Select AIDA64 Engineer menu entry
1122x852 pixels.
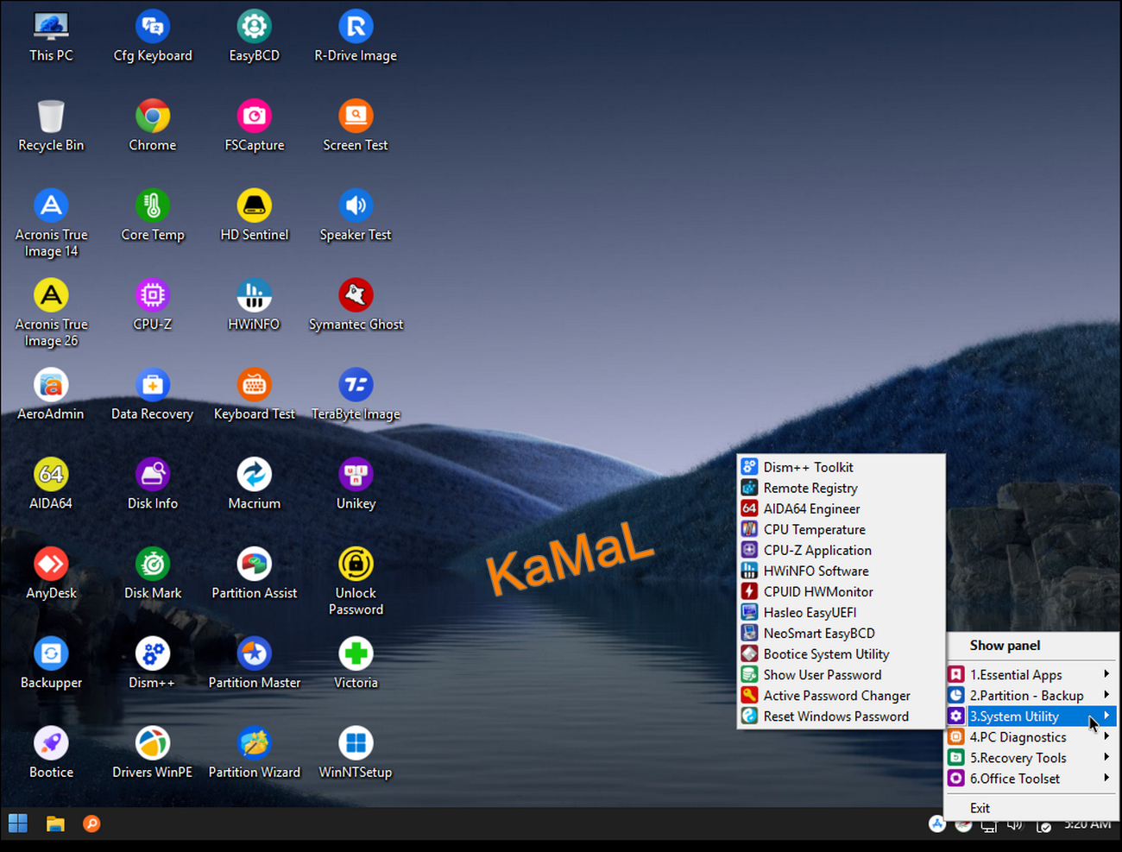point(841,508)
